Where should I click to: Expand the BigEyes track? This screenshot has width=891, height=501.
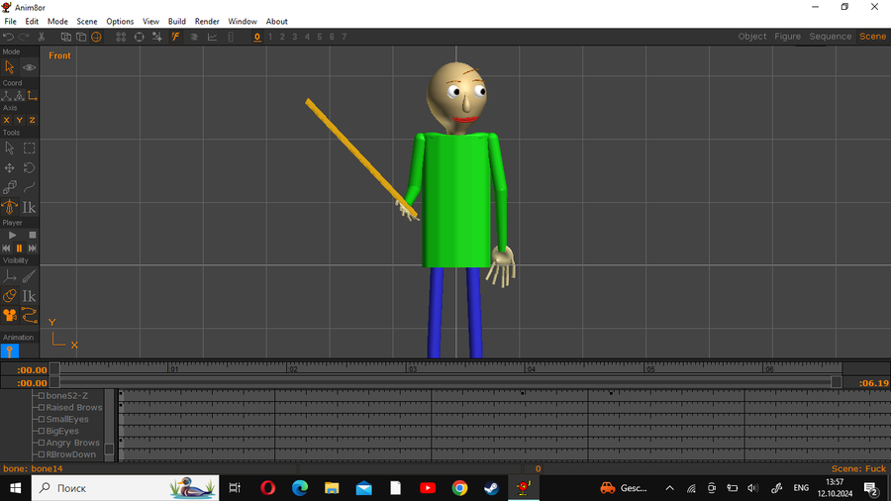[x=41, y=431]
